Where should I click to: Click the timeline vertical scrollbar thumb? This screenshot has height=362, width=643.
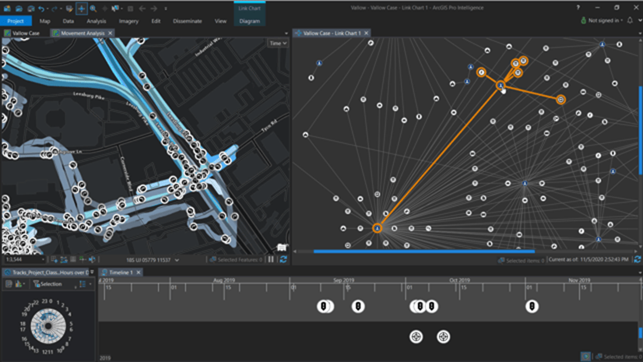(x=641, y=333)
